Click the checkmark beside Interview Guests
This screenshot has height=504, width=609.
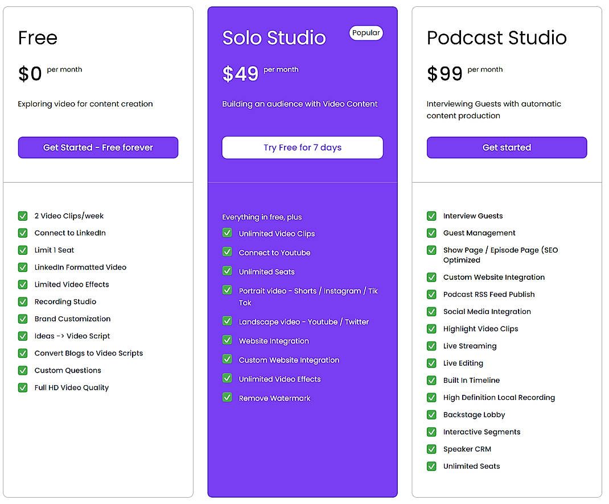431,216
